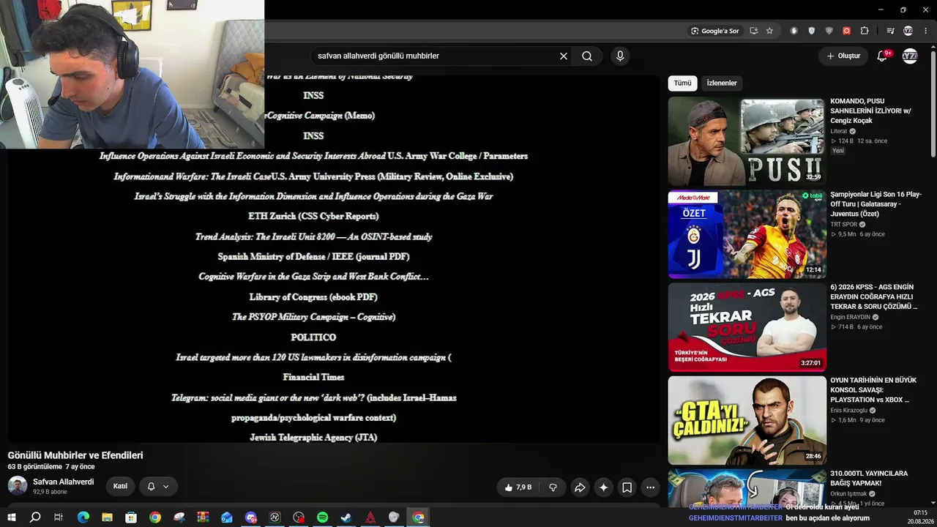The width and height of the screenshot is (937, 527).
Task: Open the GTA'yı Çaldınız video thumbnail
Action: tap(746, 420)
